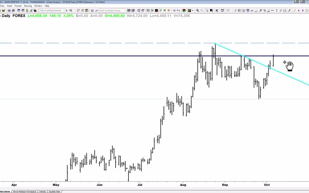
Task: Select the Zoom In magnifier tool
Action: click(x=198, y=11)
